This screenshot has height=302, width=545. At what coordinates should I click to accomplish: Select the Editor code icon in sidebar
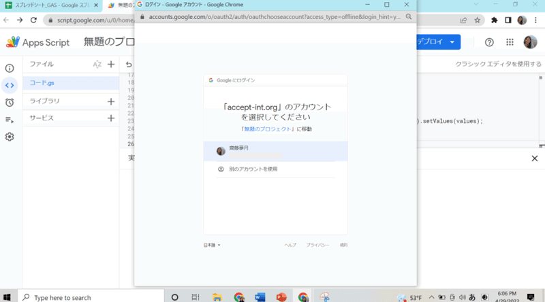click(x=10, y=85)
